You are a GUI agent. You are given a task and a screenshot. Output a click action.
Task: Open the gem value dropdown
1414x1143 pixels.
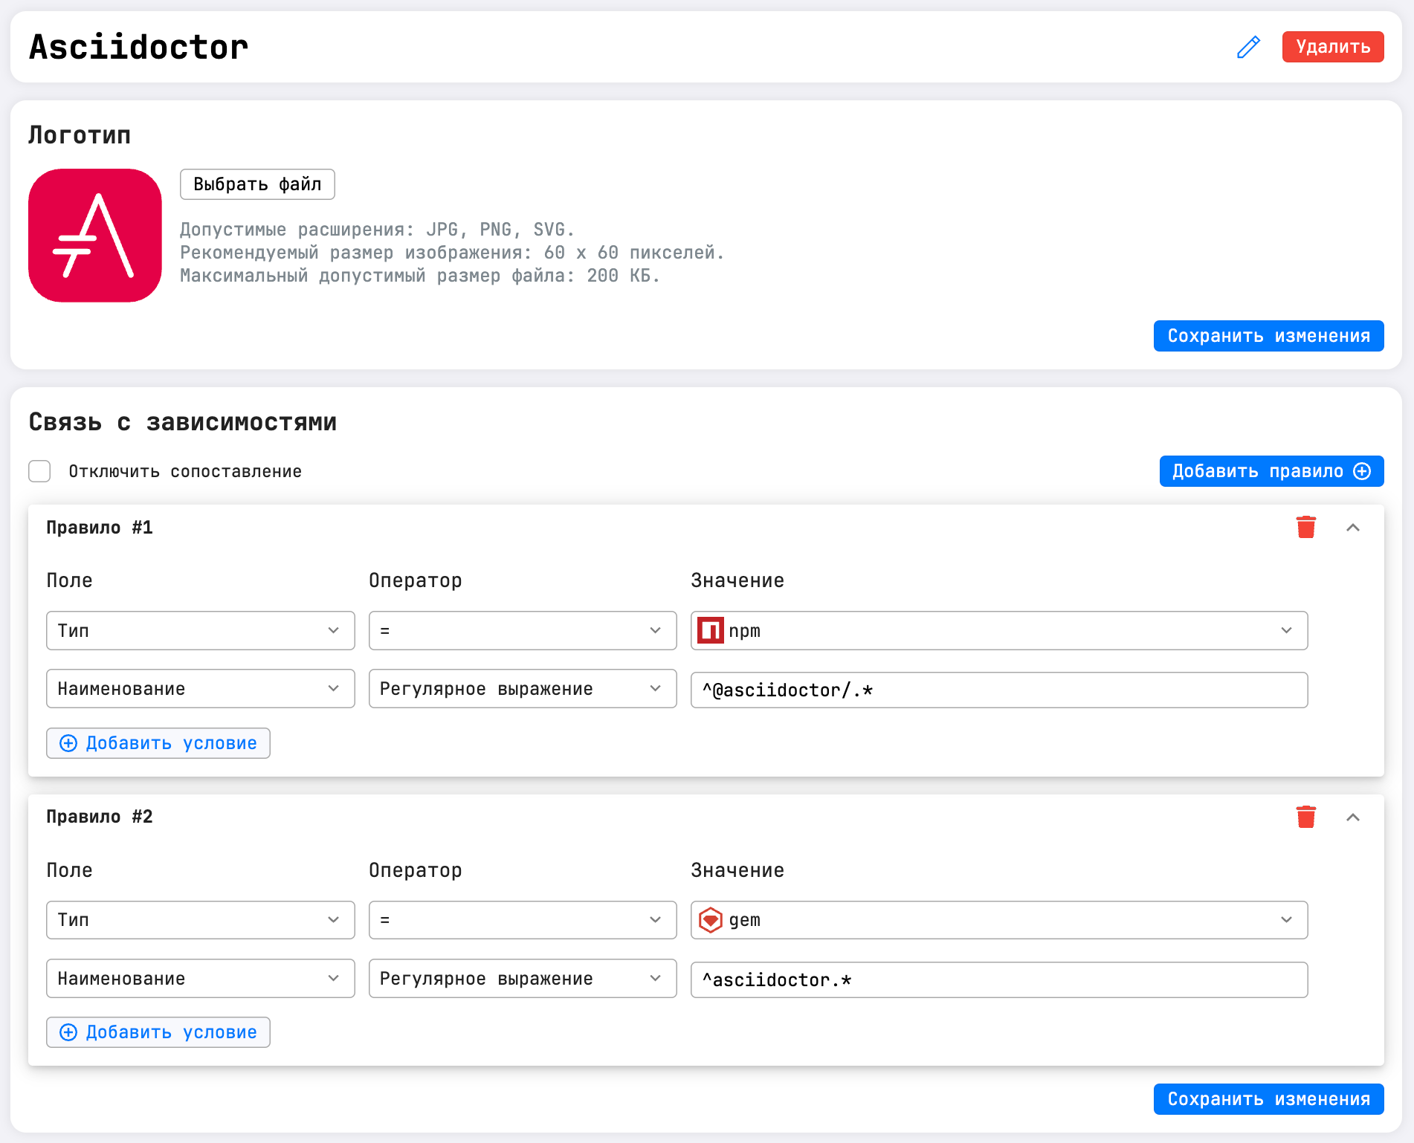tap(999, 920)
